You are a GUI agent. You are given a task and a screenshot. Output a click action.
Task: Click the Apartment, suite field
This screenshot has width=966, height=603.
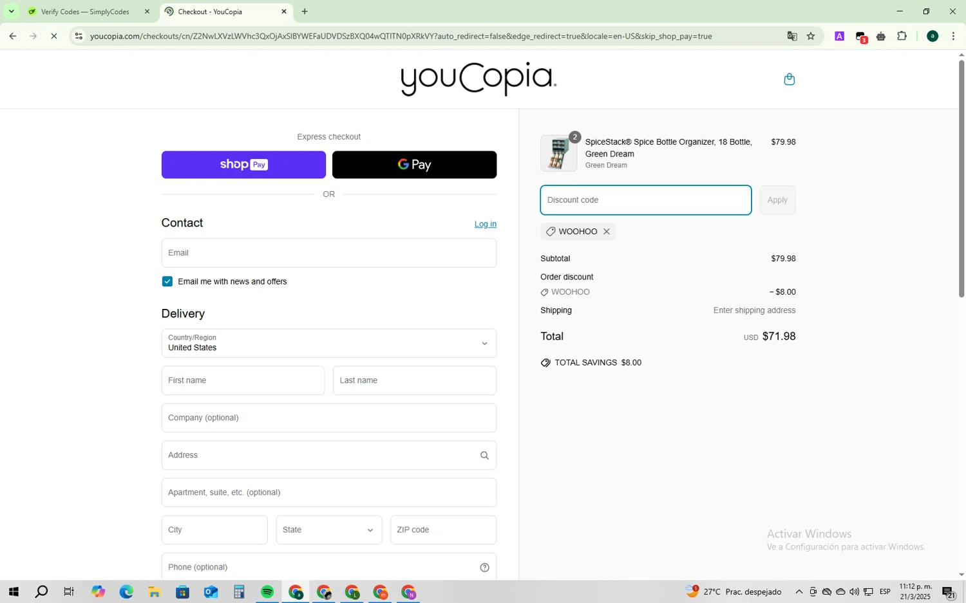point(328,493)
